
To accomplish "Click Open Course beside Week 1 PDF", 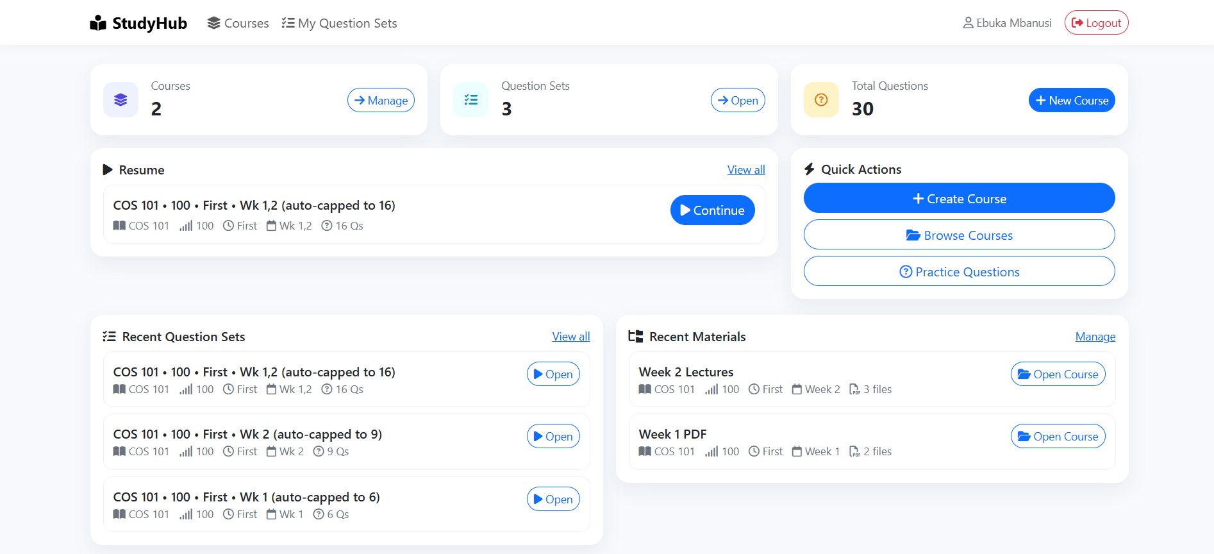I will pos(1058,436).
